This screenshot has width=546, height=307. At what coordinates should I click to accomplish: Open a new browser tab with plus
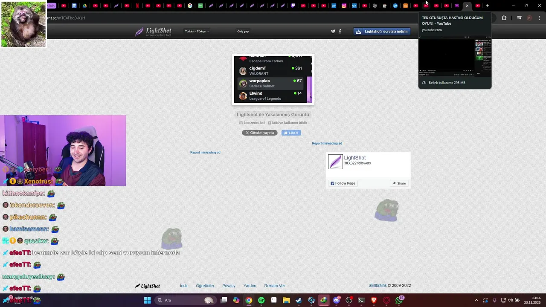[488, 6]
